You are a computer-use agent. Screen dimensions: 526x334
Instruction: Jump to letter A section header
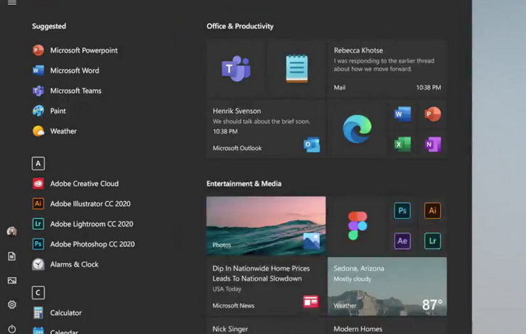click(x=38, y=163)
